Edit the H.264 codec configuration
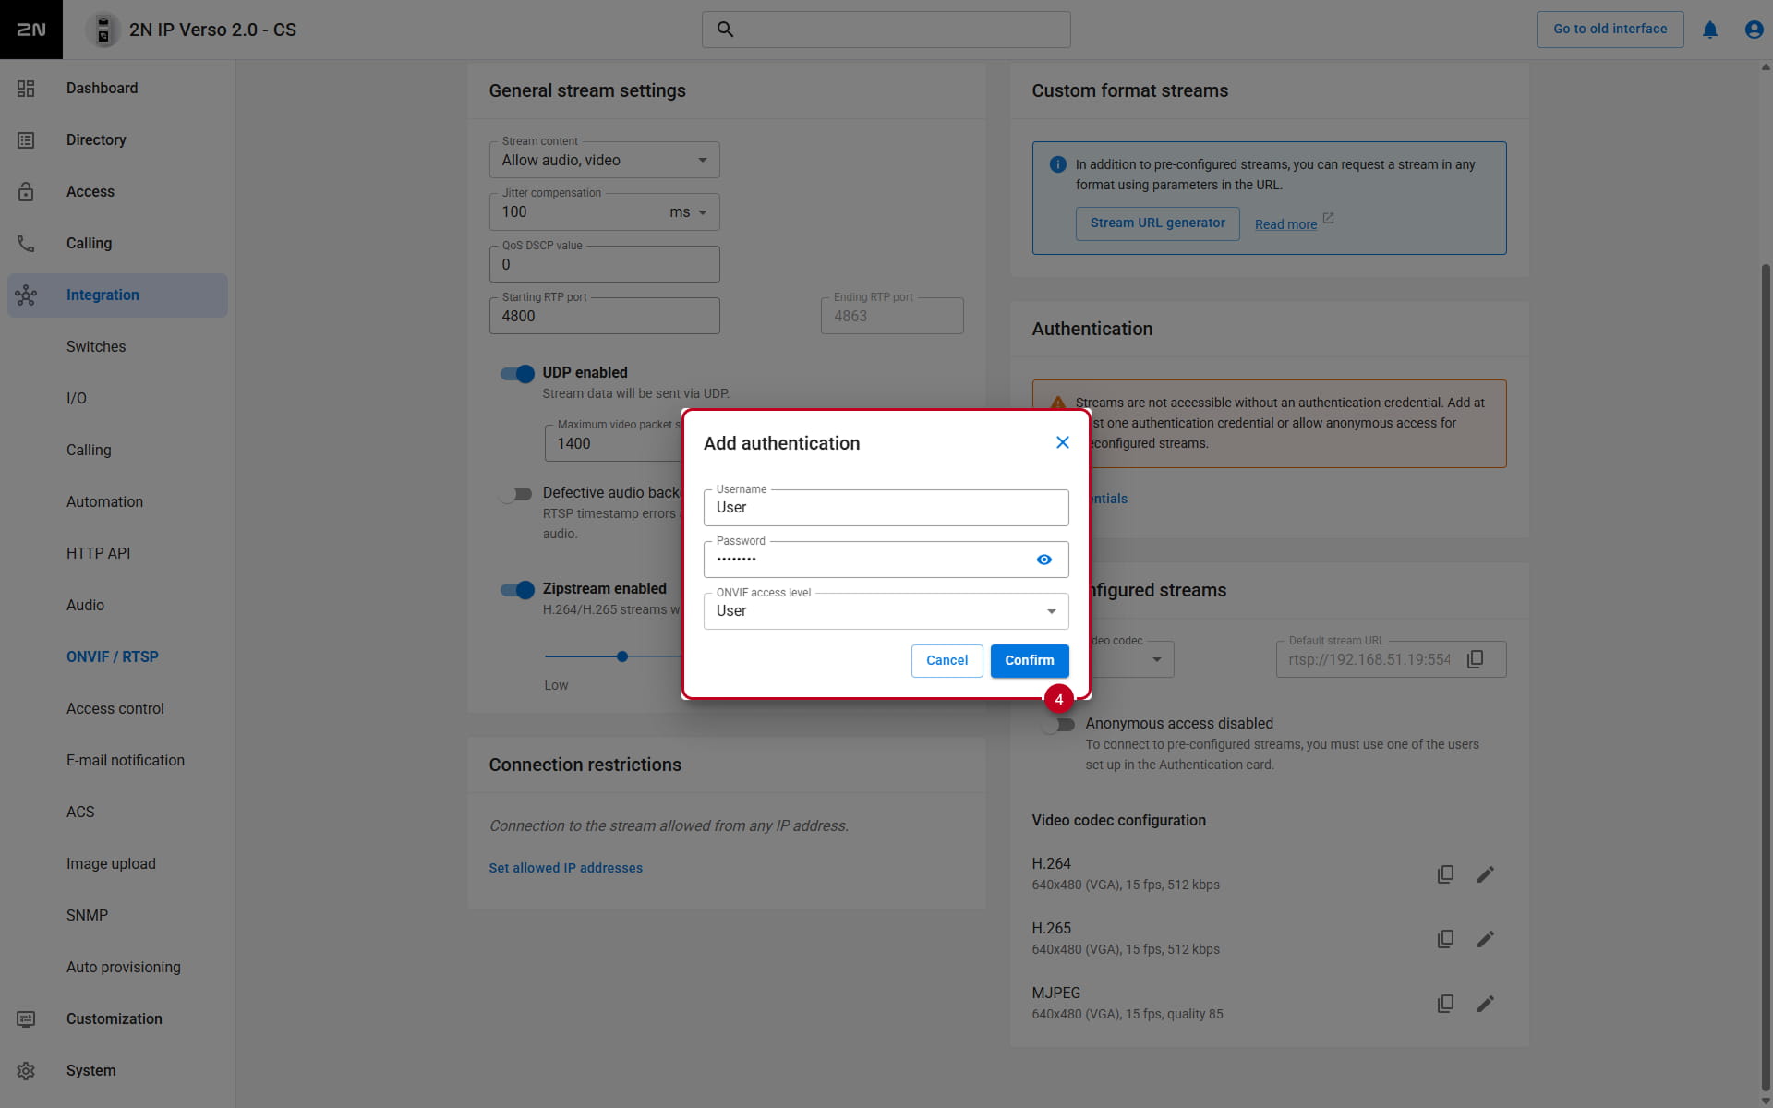 click(1486, 874)
